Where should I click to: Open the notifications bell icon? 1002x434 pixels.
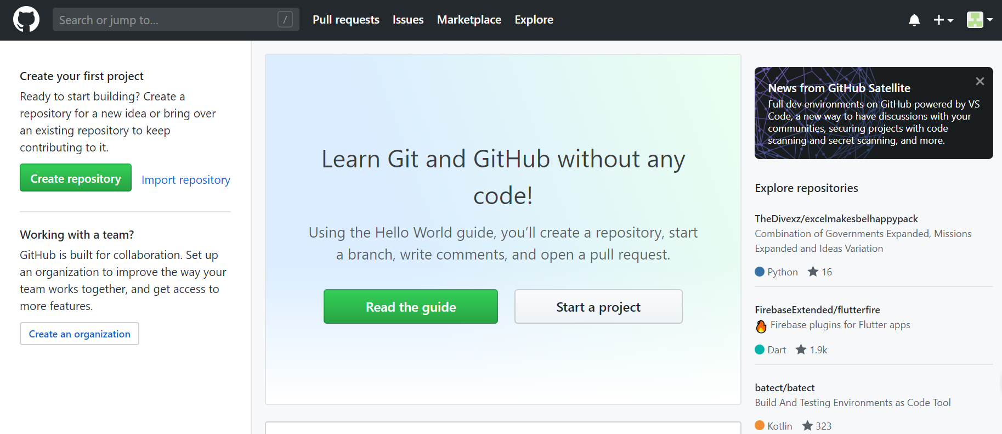pyautogui.click(x=914, y=20)
